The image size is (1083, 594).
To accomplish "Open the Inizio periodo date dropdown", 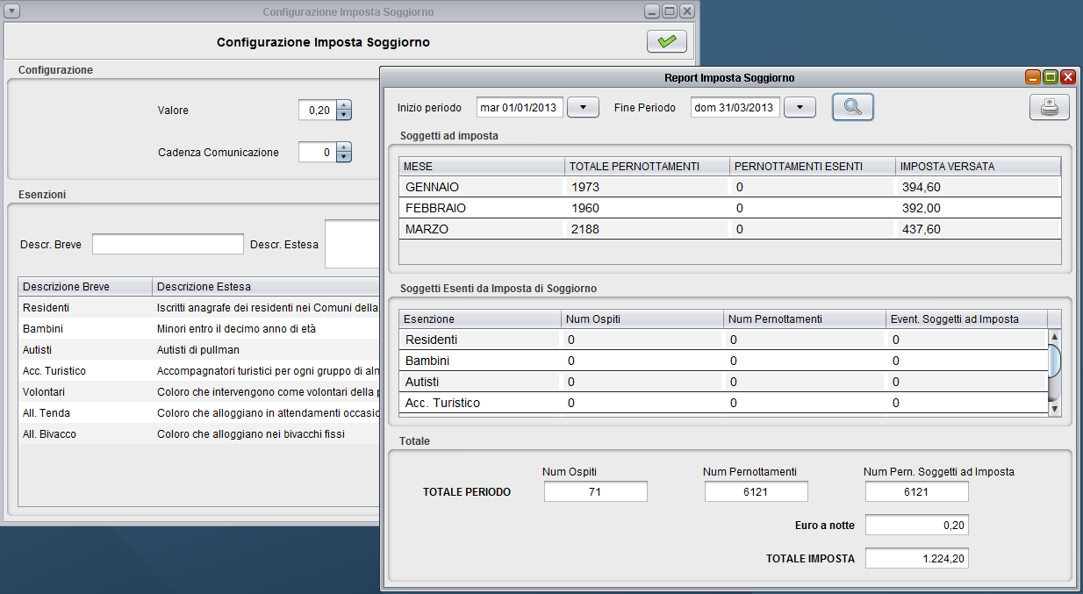I will [x=583, y=107].
